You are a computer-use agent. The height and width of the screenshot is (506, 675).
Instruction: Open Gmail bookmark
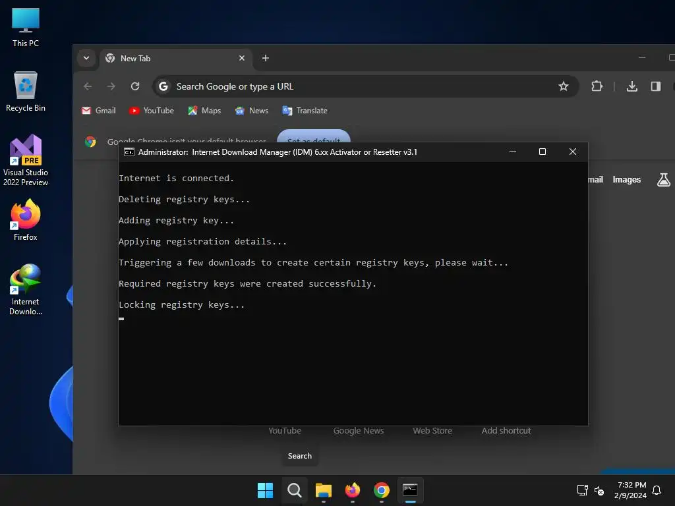coord(99,111)
